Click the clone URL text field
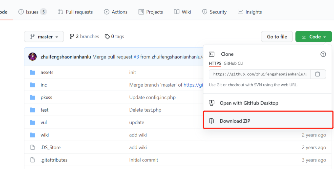 point(260,74)
